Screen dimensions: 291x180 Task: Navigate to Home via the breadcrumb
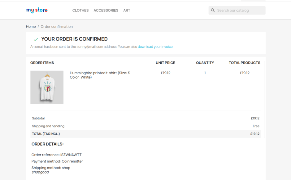[x=31, y=27]
